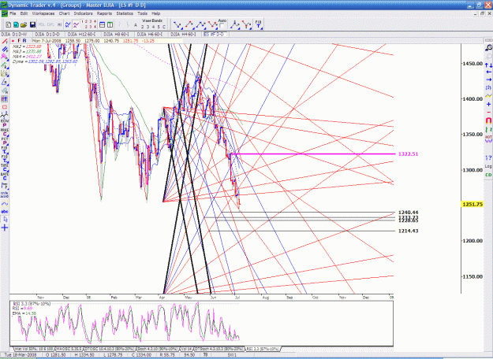Image resolution: width=493 pixels, height=359 pixels.
Task: Click the 1214.43 price level label
Action: click(x=408, y=231)
